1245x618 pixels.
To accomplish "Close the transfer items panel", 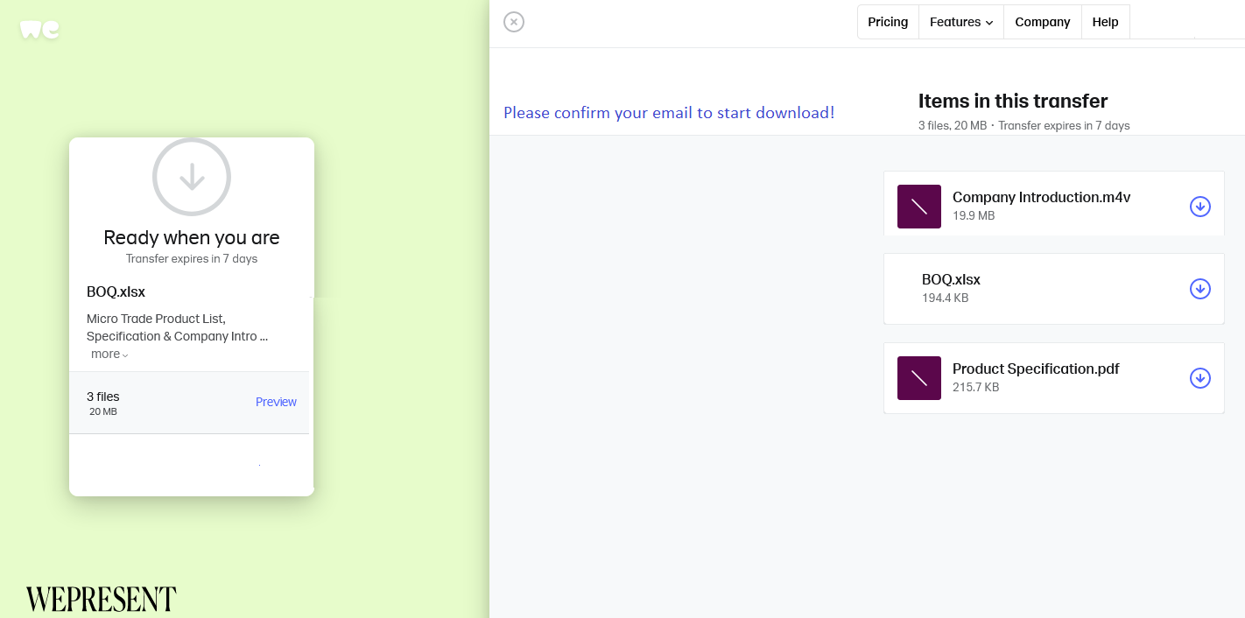I will (x=514, y=22).
